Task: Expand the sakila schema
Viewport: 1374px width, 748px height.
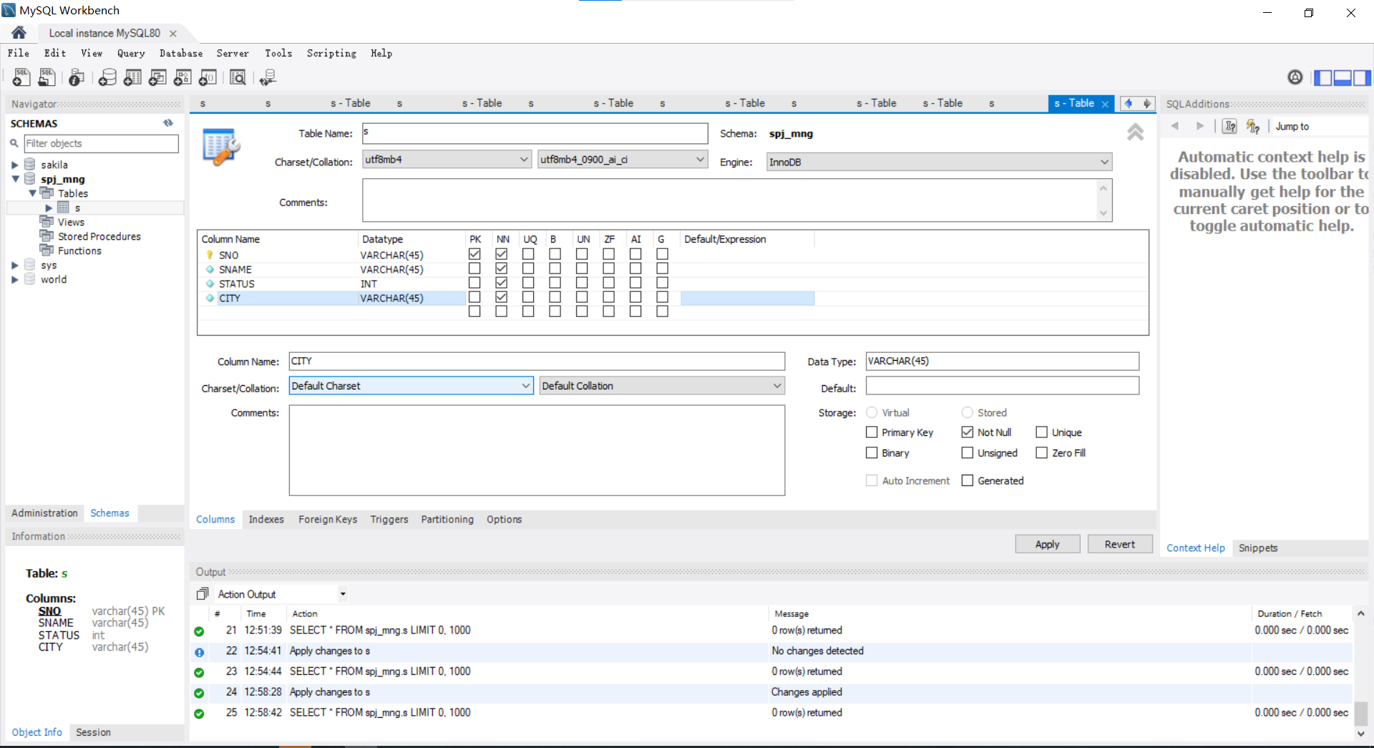Action: click(14, 165)
